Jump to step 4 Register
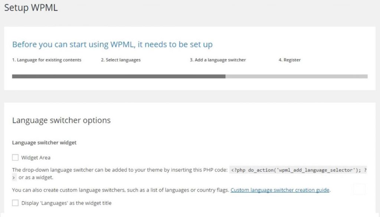This screenshot has height=217, width=380. (x=289, y=60)
